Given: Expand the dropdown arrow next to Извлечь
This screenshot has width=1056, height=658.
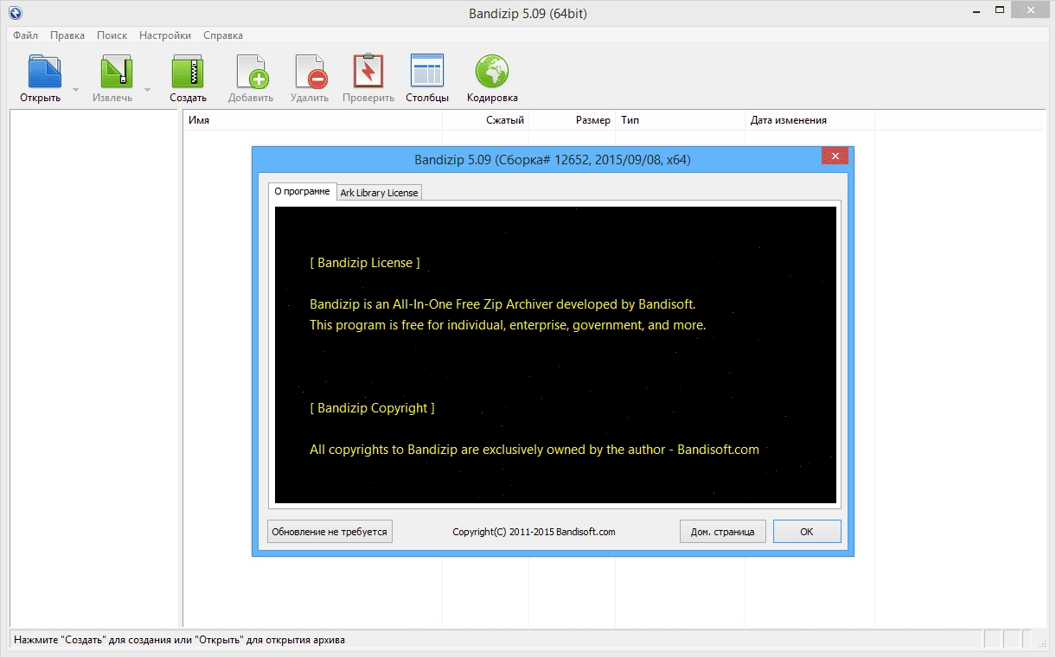Looking at the screenshot, I should tap(147, 89).
